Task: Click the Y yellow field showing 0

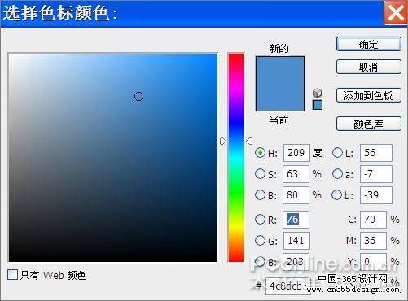Action: click(x=373, y=261)
